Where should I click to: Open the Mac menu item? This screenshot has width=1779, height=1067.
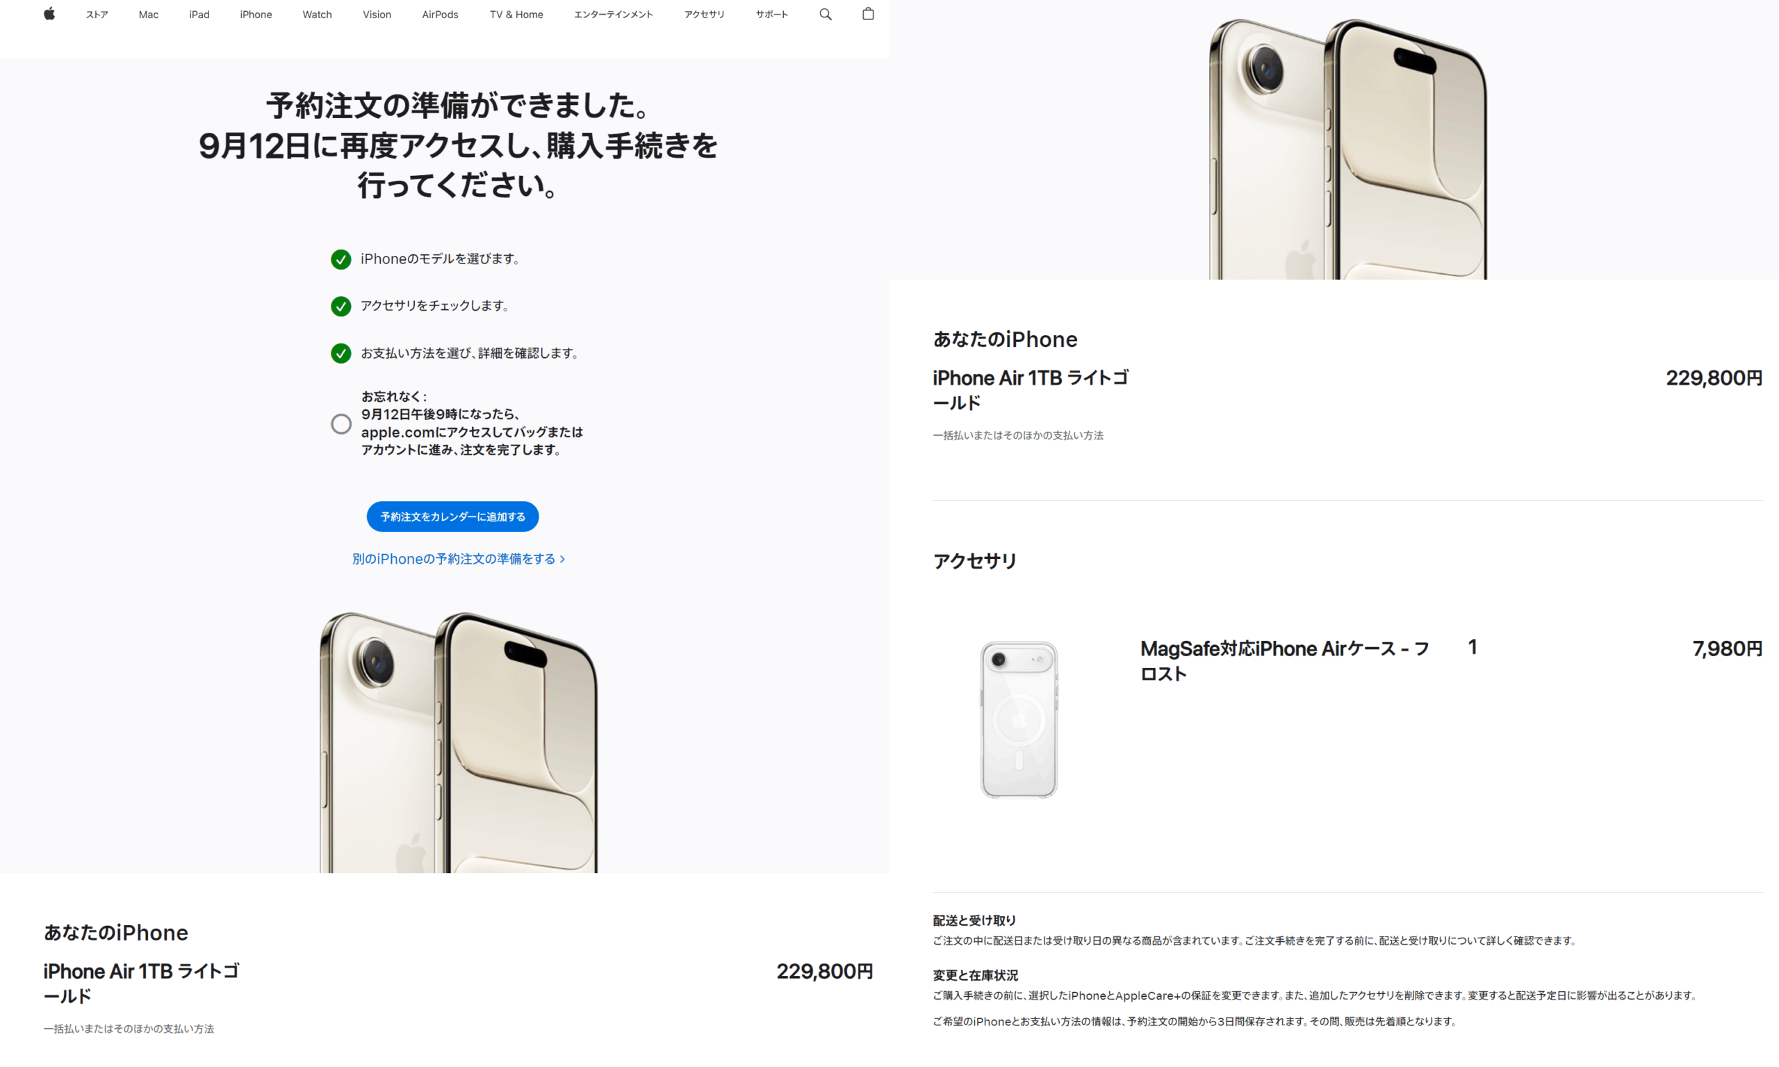148,15
